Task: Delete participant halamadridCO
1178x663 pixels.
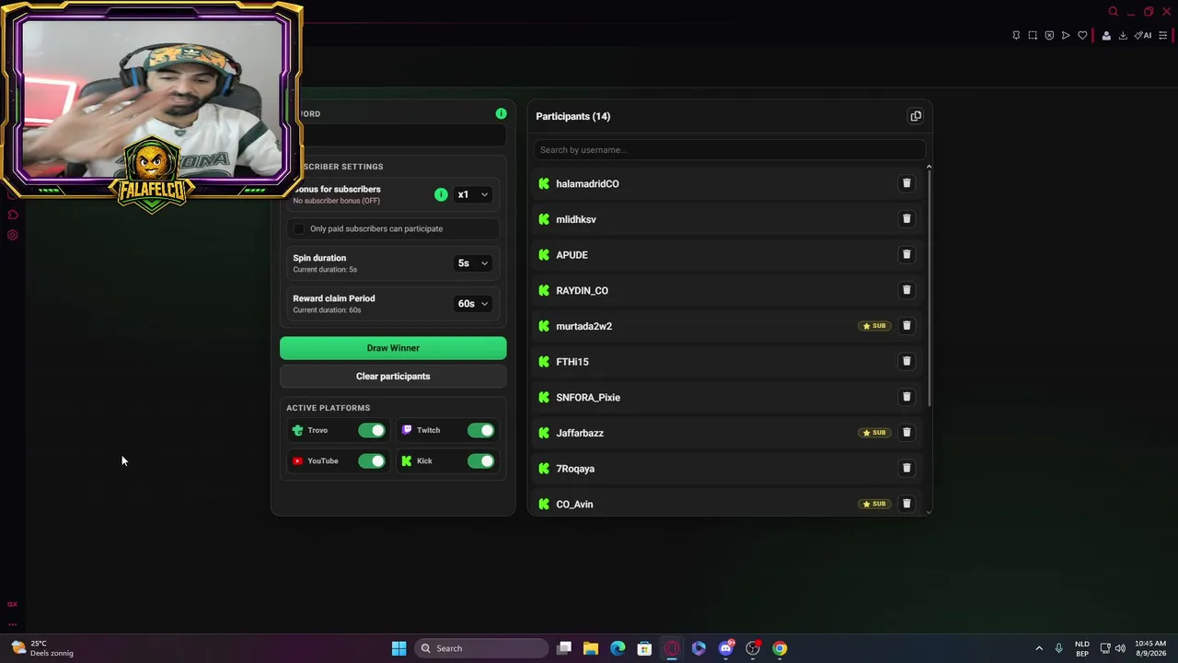Action: tap(907, 183)
